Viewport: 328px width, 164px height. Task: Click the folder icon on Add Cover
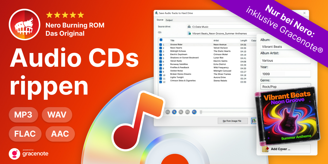pyautogui.click(x=265, y=149)
